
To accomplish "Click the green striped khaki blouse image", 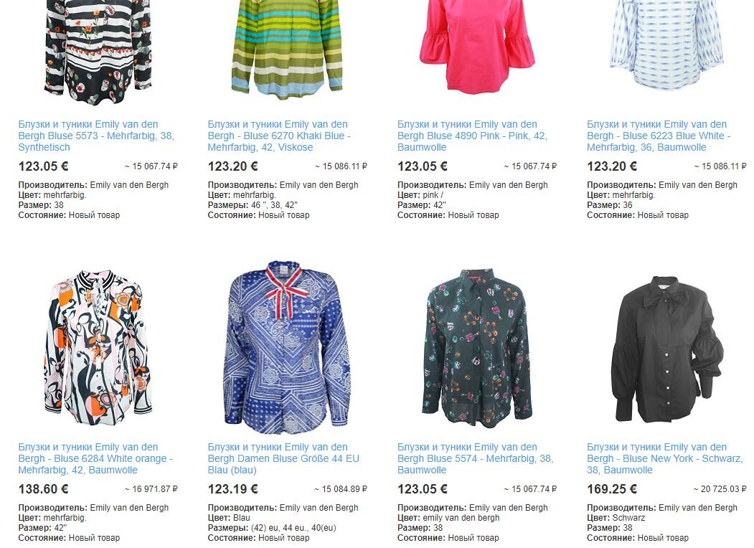I will pos(287,49).
